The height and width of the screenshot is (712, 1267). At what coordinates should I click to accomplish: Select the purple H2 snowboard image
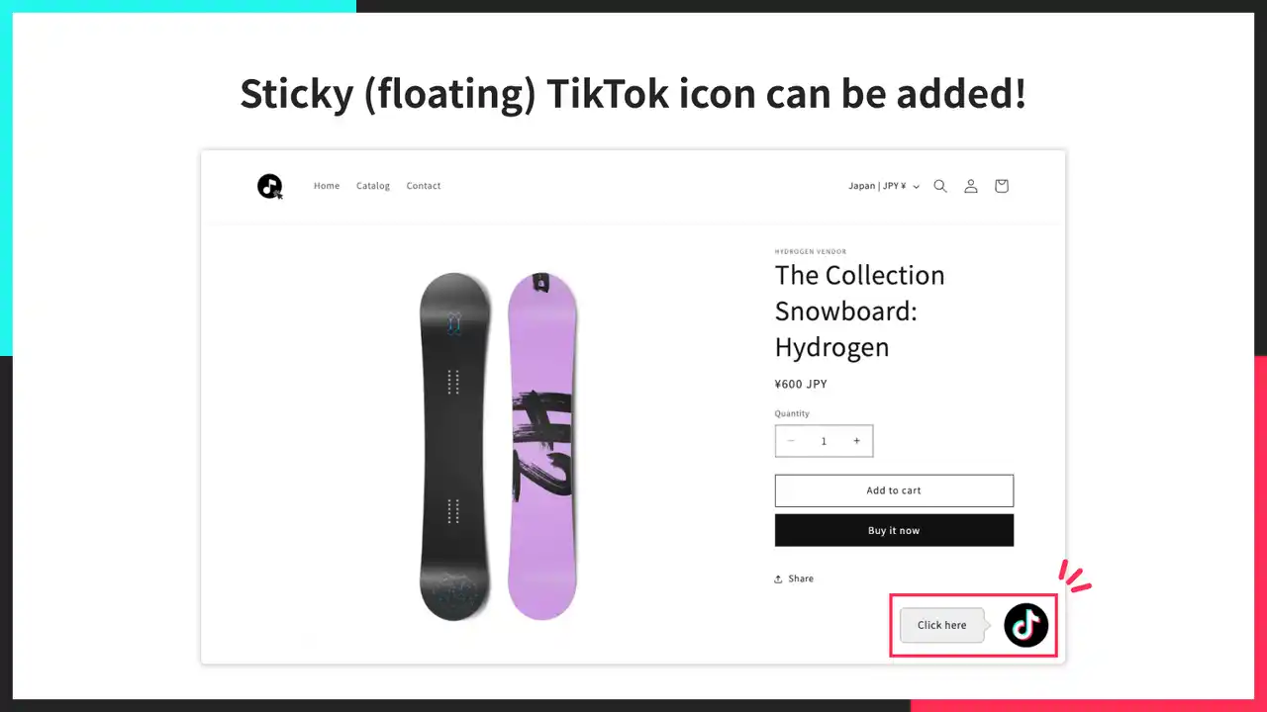[x=541, y=446]
